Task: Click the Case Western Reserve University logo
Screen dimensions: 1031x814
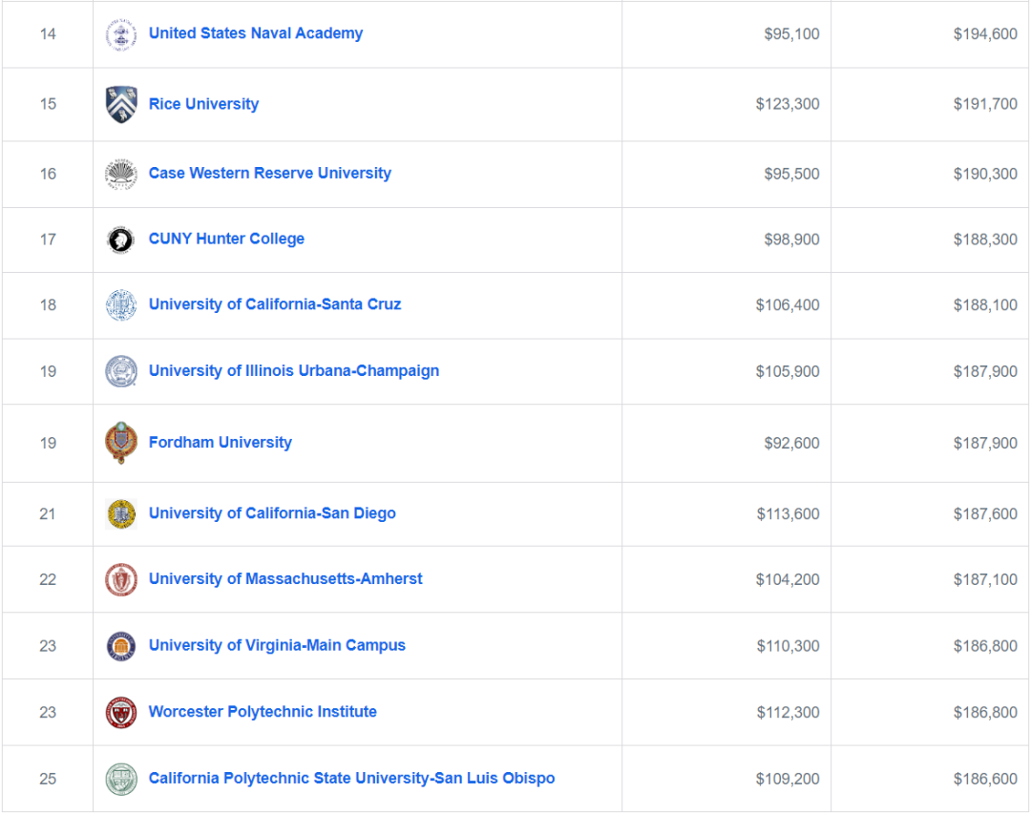Action: point(121,174)
